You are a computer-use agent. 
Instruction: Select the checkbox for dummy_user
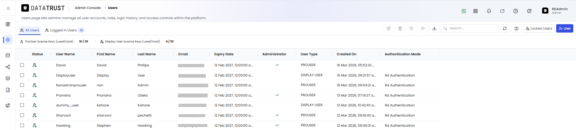22,105
